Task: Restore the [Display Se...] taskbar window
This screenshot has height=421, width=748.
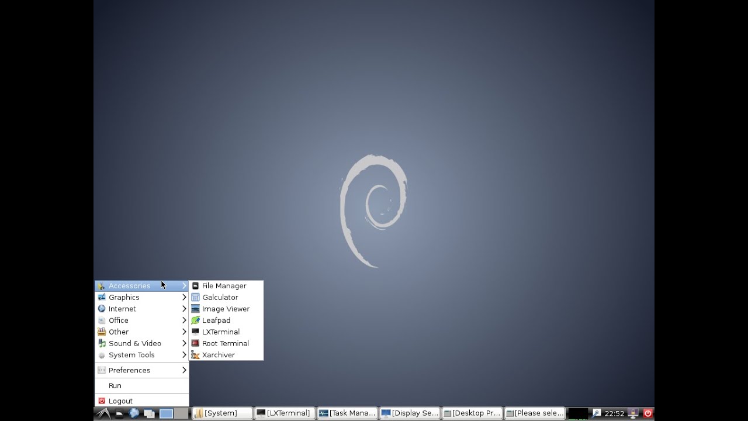Action: (x=410, y=413)
